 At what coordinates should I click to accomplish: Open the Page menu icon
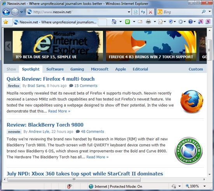162,22
